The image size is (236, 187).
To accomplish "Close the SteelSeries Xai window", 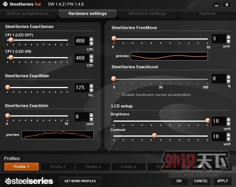I will click(x=227, y=4).
